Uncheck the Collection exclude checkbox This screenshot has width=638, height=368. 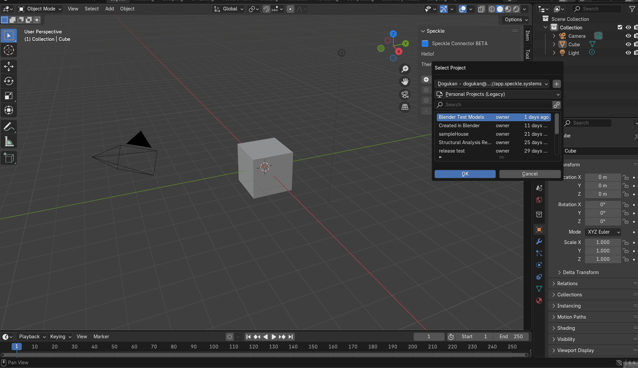click(x=620, y=27)
